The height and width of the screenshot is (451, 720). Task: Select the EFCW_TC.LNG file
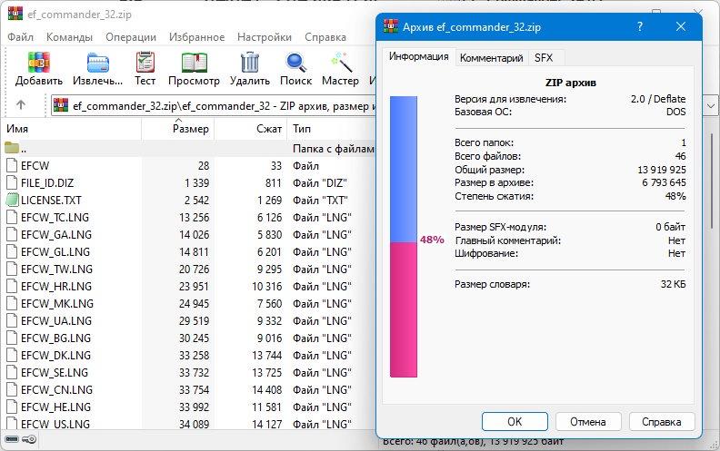[x=55, y=217]
